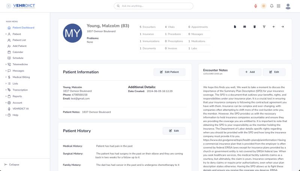Screen dimensions: 300x171
Task: Go to previous patient with left arrow
Action: [x=273, y=27]
